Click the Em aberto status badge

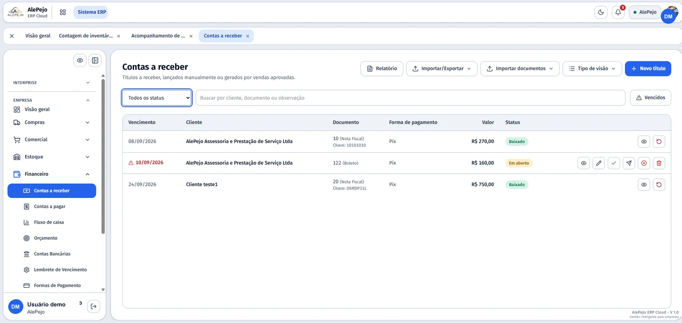[519, 163]
